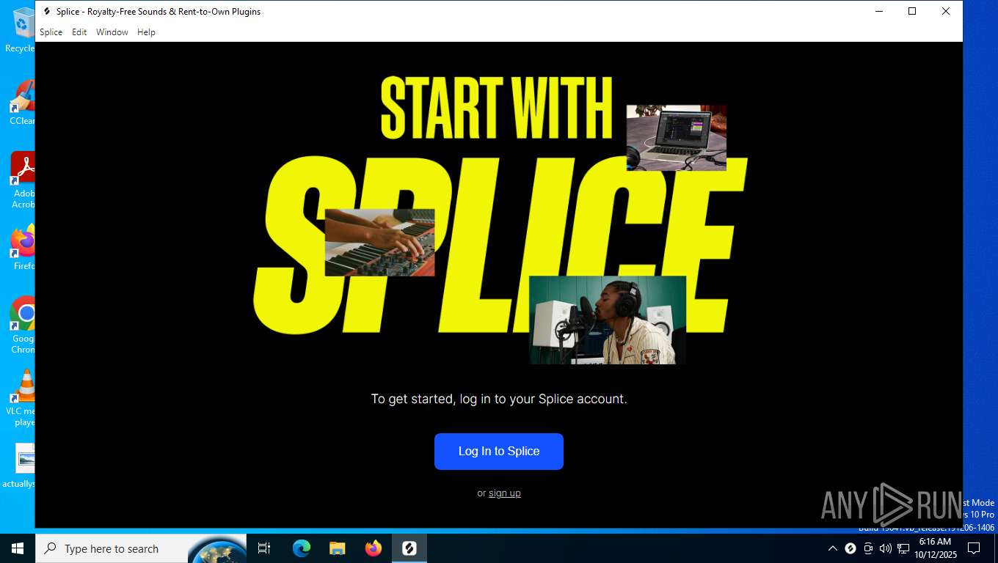Click the keyboard-playing hands photo
Image resolution: width=998 pixels, height=563 pixels.
point(380,243)
